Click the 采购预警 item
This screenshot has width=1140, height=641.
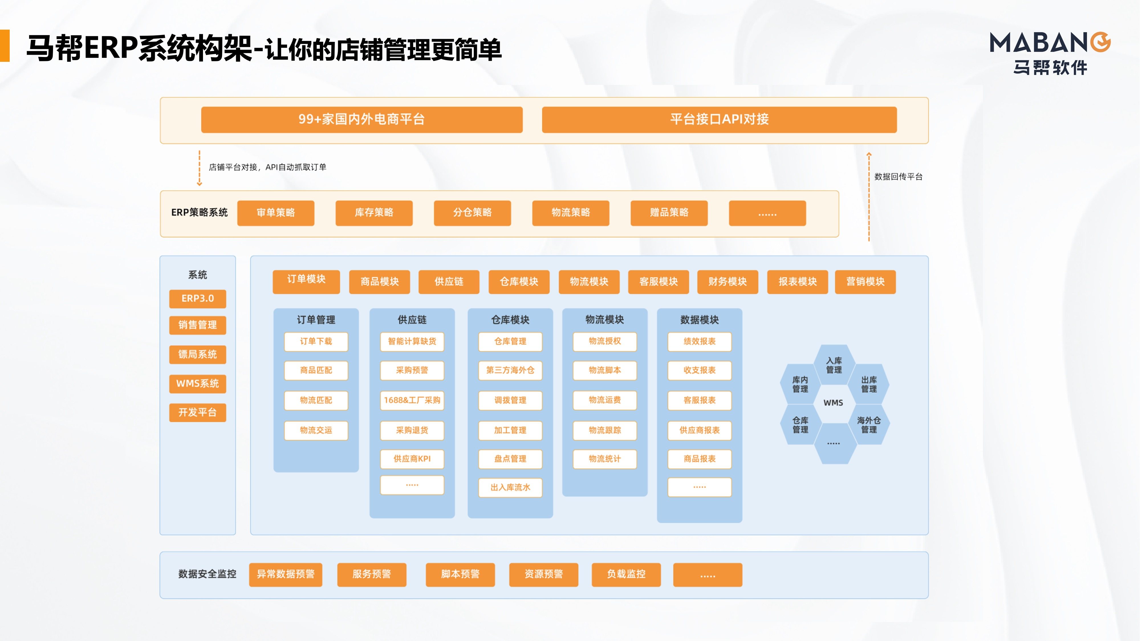pyautogui.click(x=412, y=371)
